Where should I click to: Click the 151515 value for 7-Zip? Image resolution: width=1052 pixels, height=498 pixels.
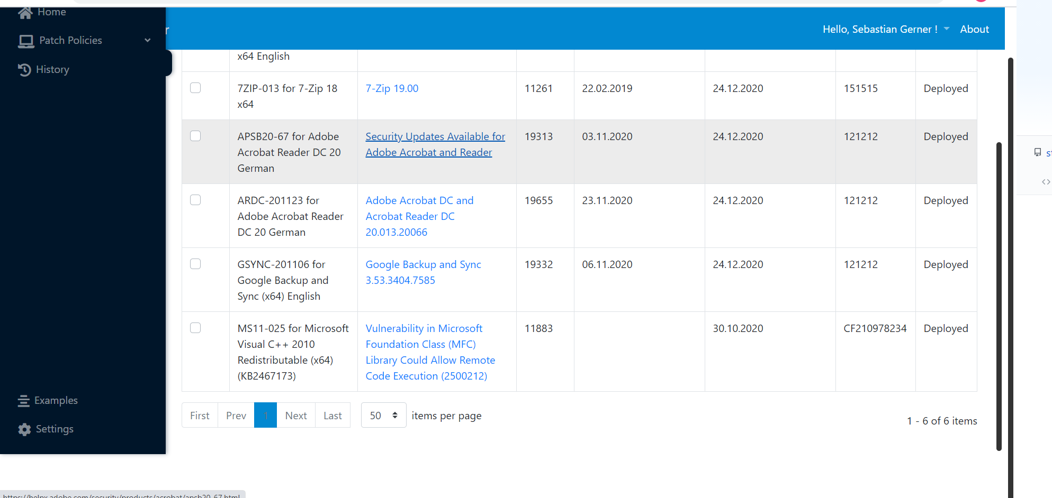861,88
